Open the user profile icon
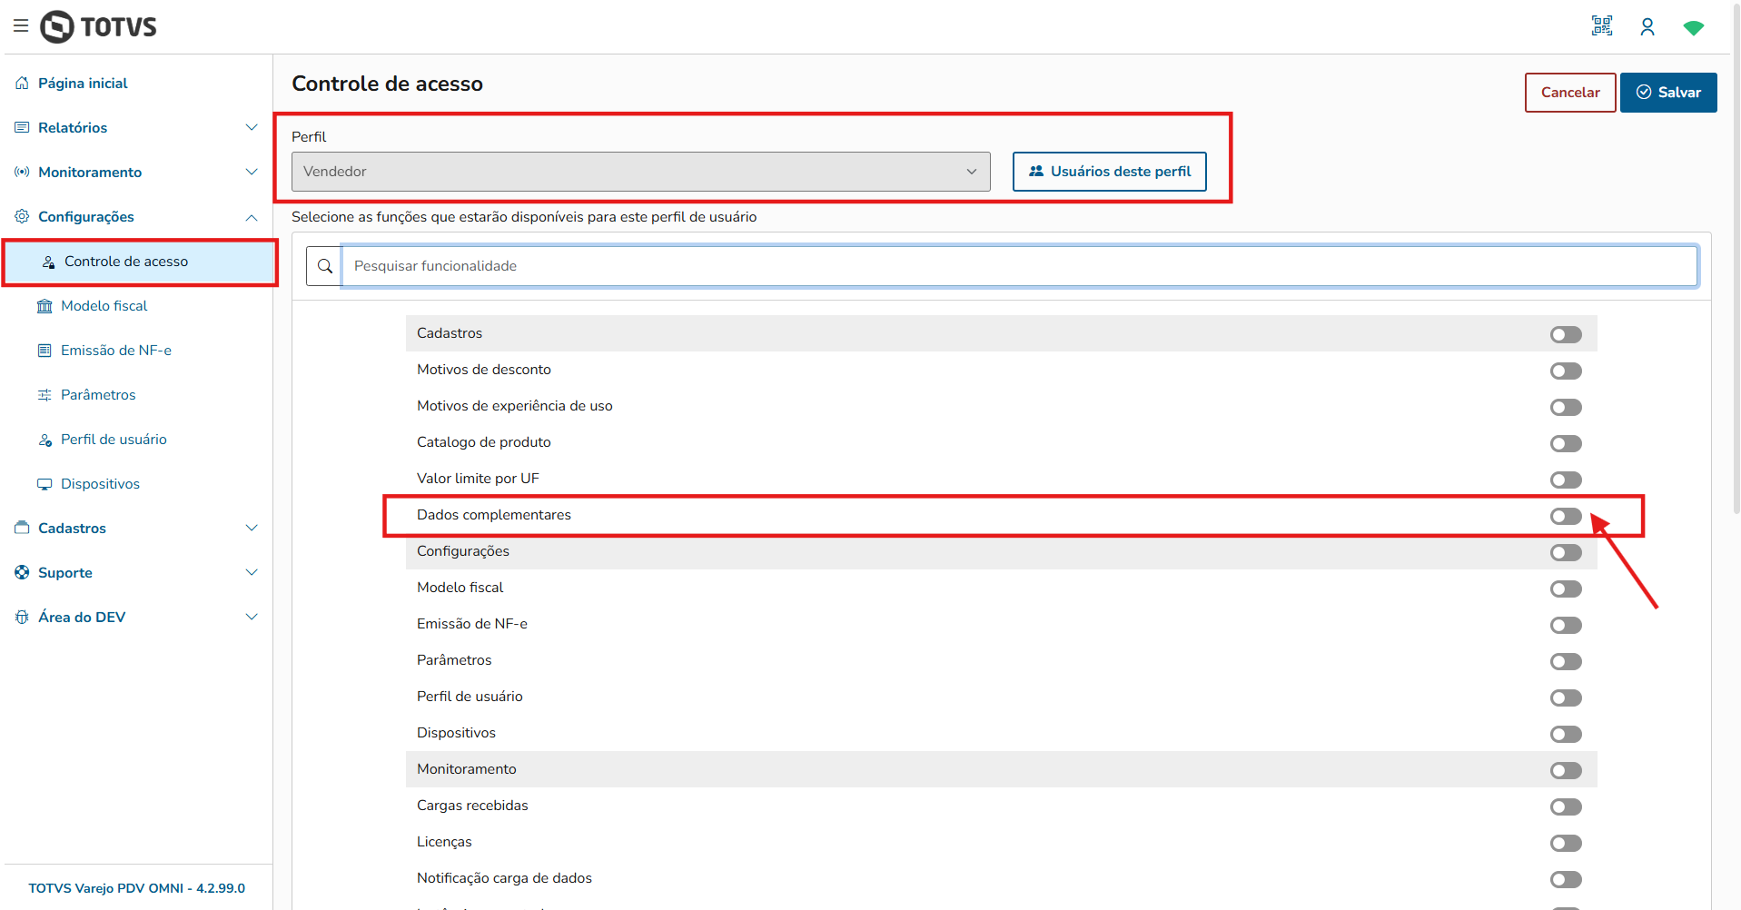The width and height of the screenshot is (1741, 910). coord(1647,27)
